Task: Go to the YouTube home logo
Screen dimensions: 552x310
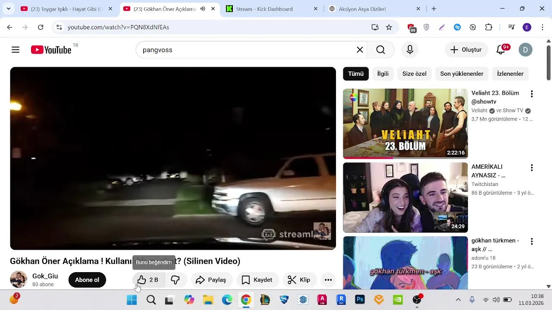Action: tap(51, 50)
